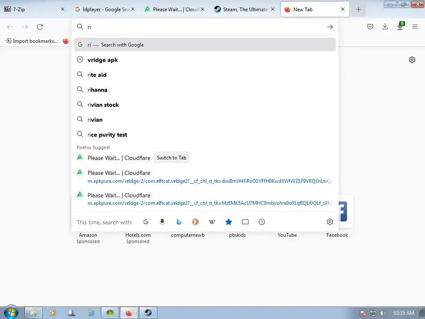Search history using the clock icon
Image resolution: width=425 pixels, height=319 pixels.
click(x=261, y=222)
